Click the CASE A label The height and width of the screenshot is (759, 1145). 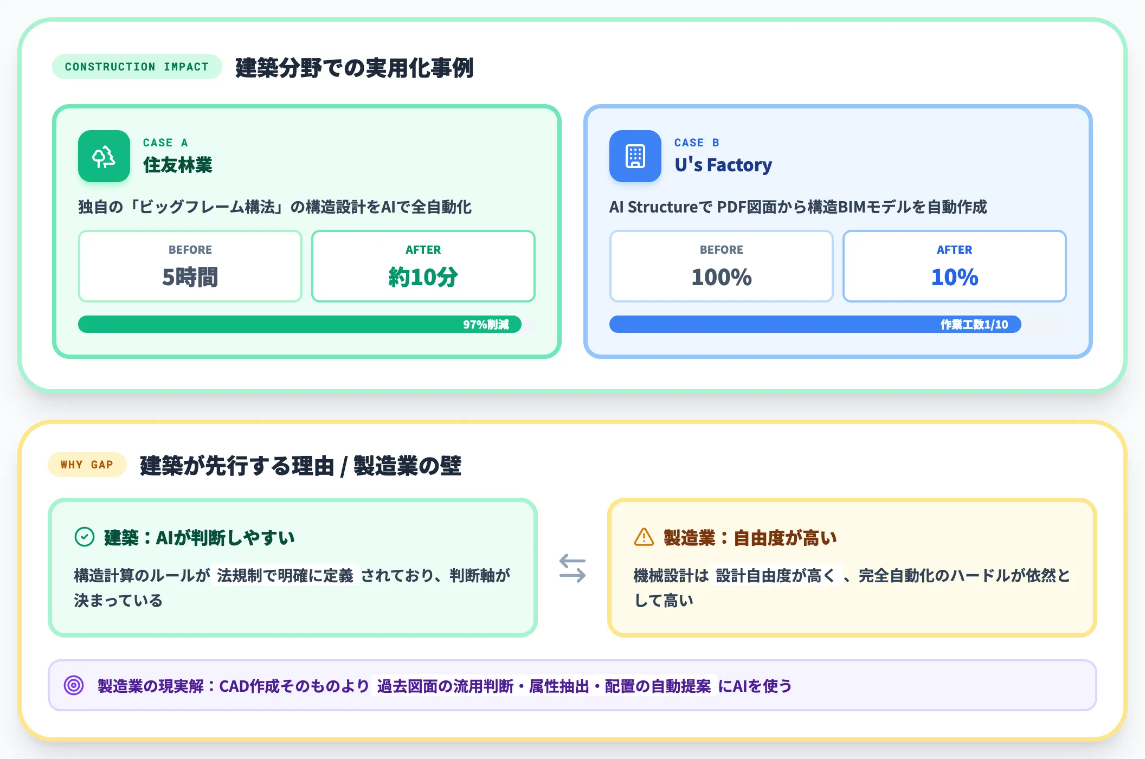click(165, 143)
